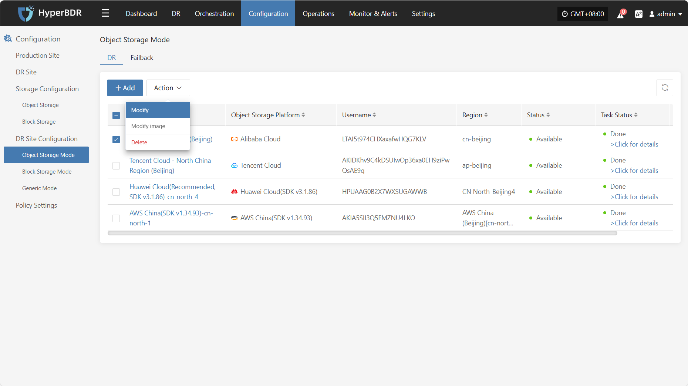Select Modify image from Action menu
Image resolution: width=688 pixels, height=386 pixels.
158,126
